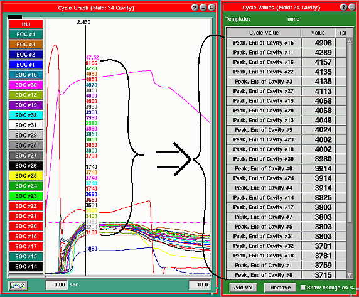This screenshot has width=359, height=297.
Task: Select row Peak, End of Cavity #11
Action: [x=286, y=53]
